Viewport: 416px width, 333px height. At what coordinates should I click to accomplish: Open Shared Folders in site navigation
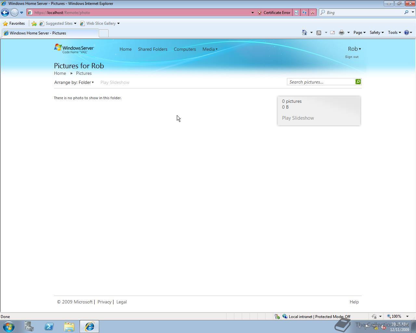coord(152,49)
